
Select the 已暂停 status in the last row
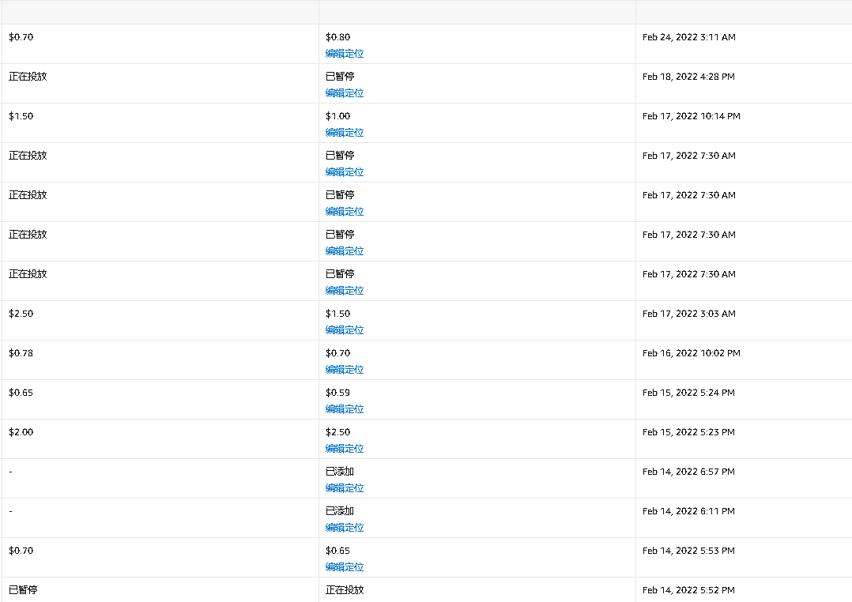coord(21,589)
